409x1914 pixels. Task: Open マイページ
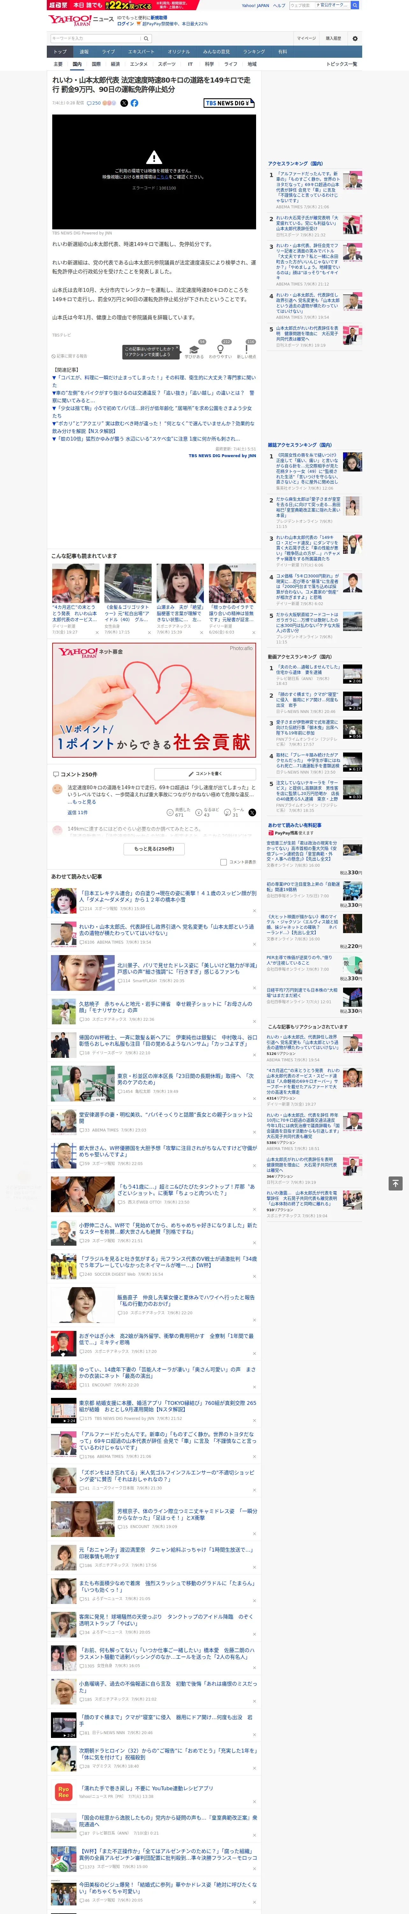click(x=306, y=39)
